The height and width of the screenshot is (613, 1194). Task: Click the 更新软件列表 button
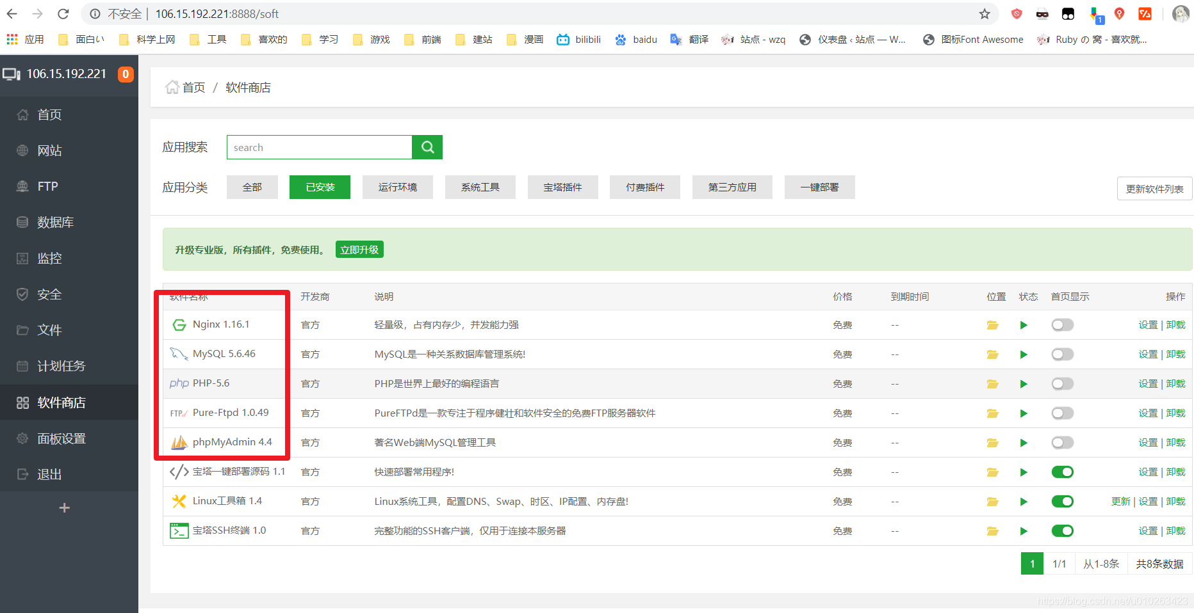pos(1154,188)
